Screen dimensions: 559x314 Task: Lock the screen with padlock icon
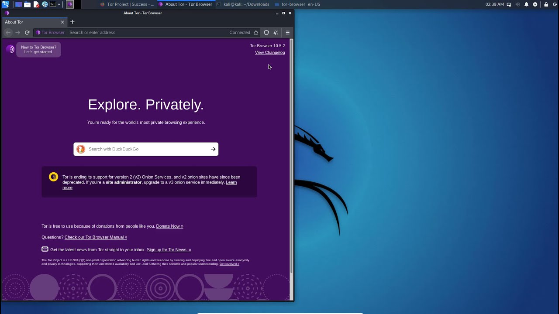546,4
